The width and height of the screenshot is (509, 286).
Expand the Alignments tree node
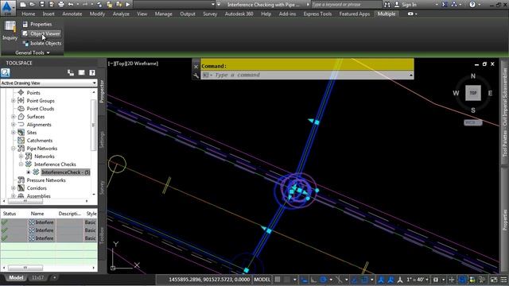[14, 125]
